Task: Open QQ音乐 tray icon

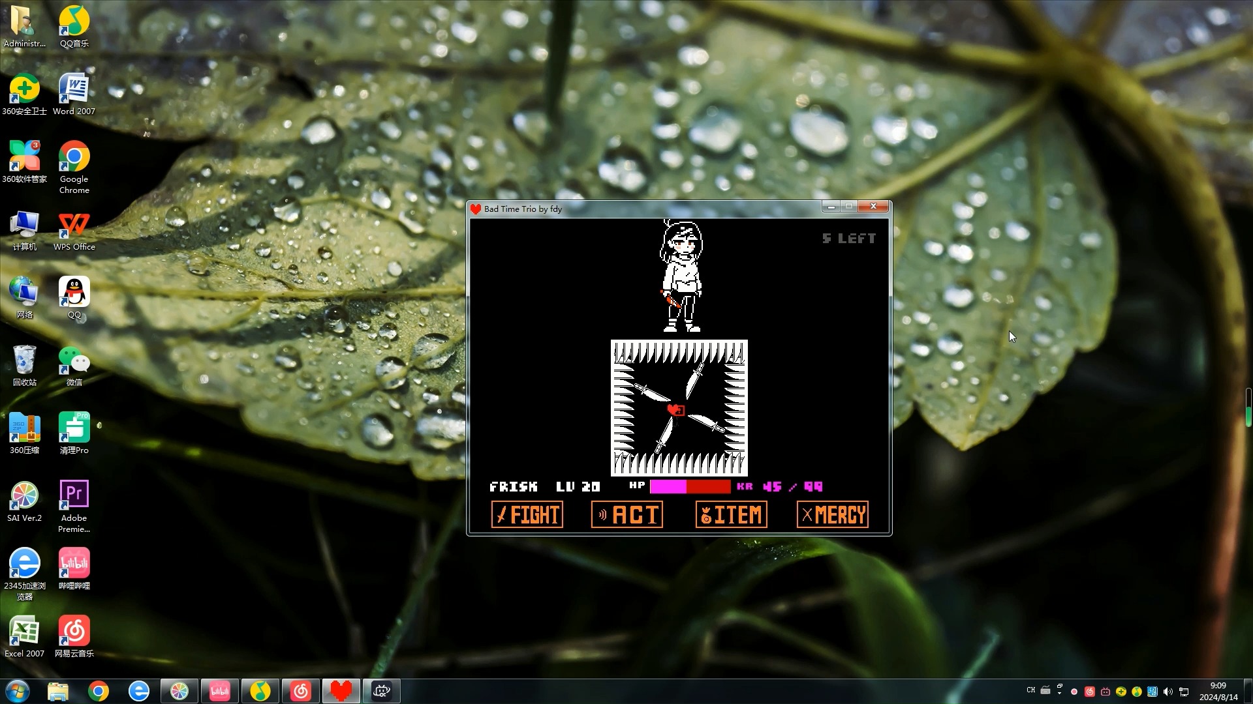Action: click(1137, 692)
